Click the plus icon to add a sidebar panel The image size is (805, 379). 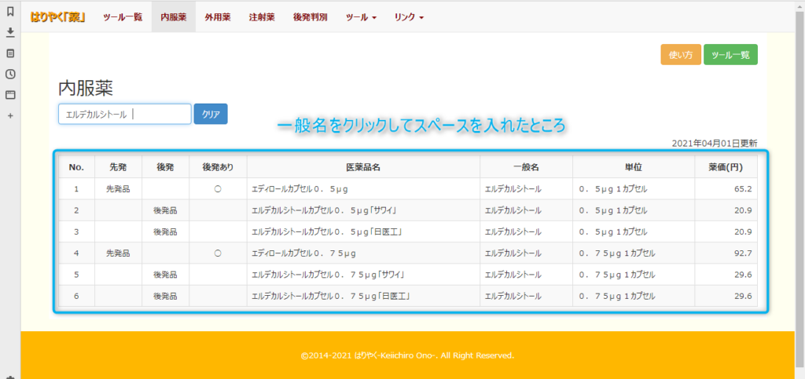(x=10, y=116)
